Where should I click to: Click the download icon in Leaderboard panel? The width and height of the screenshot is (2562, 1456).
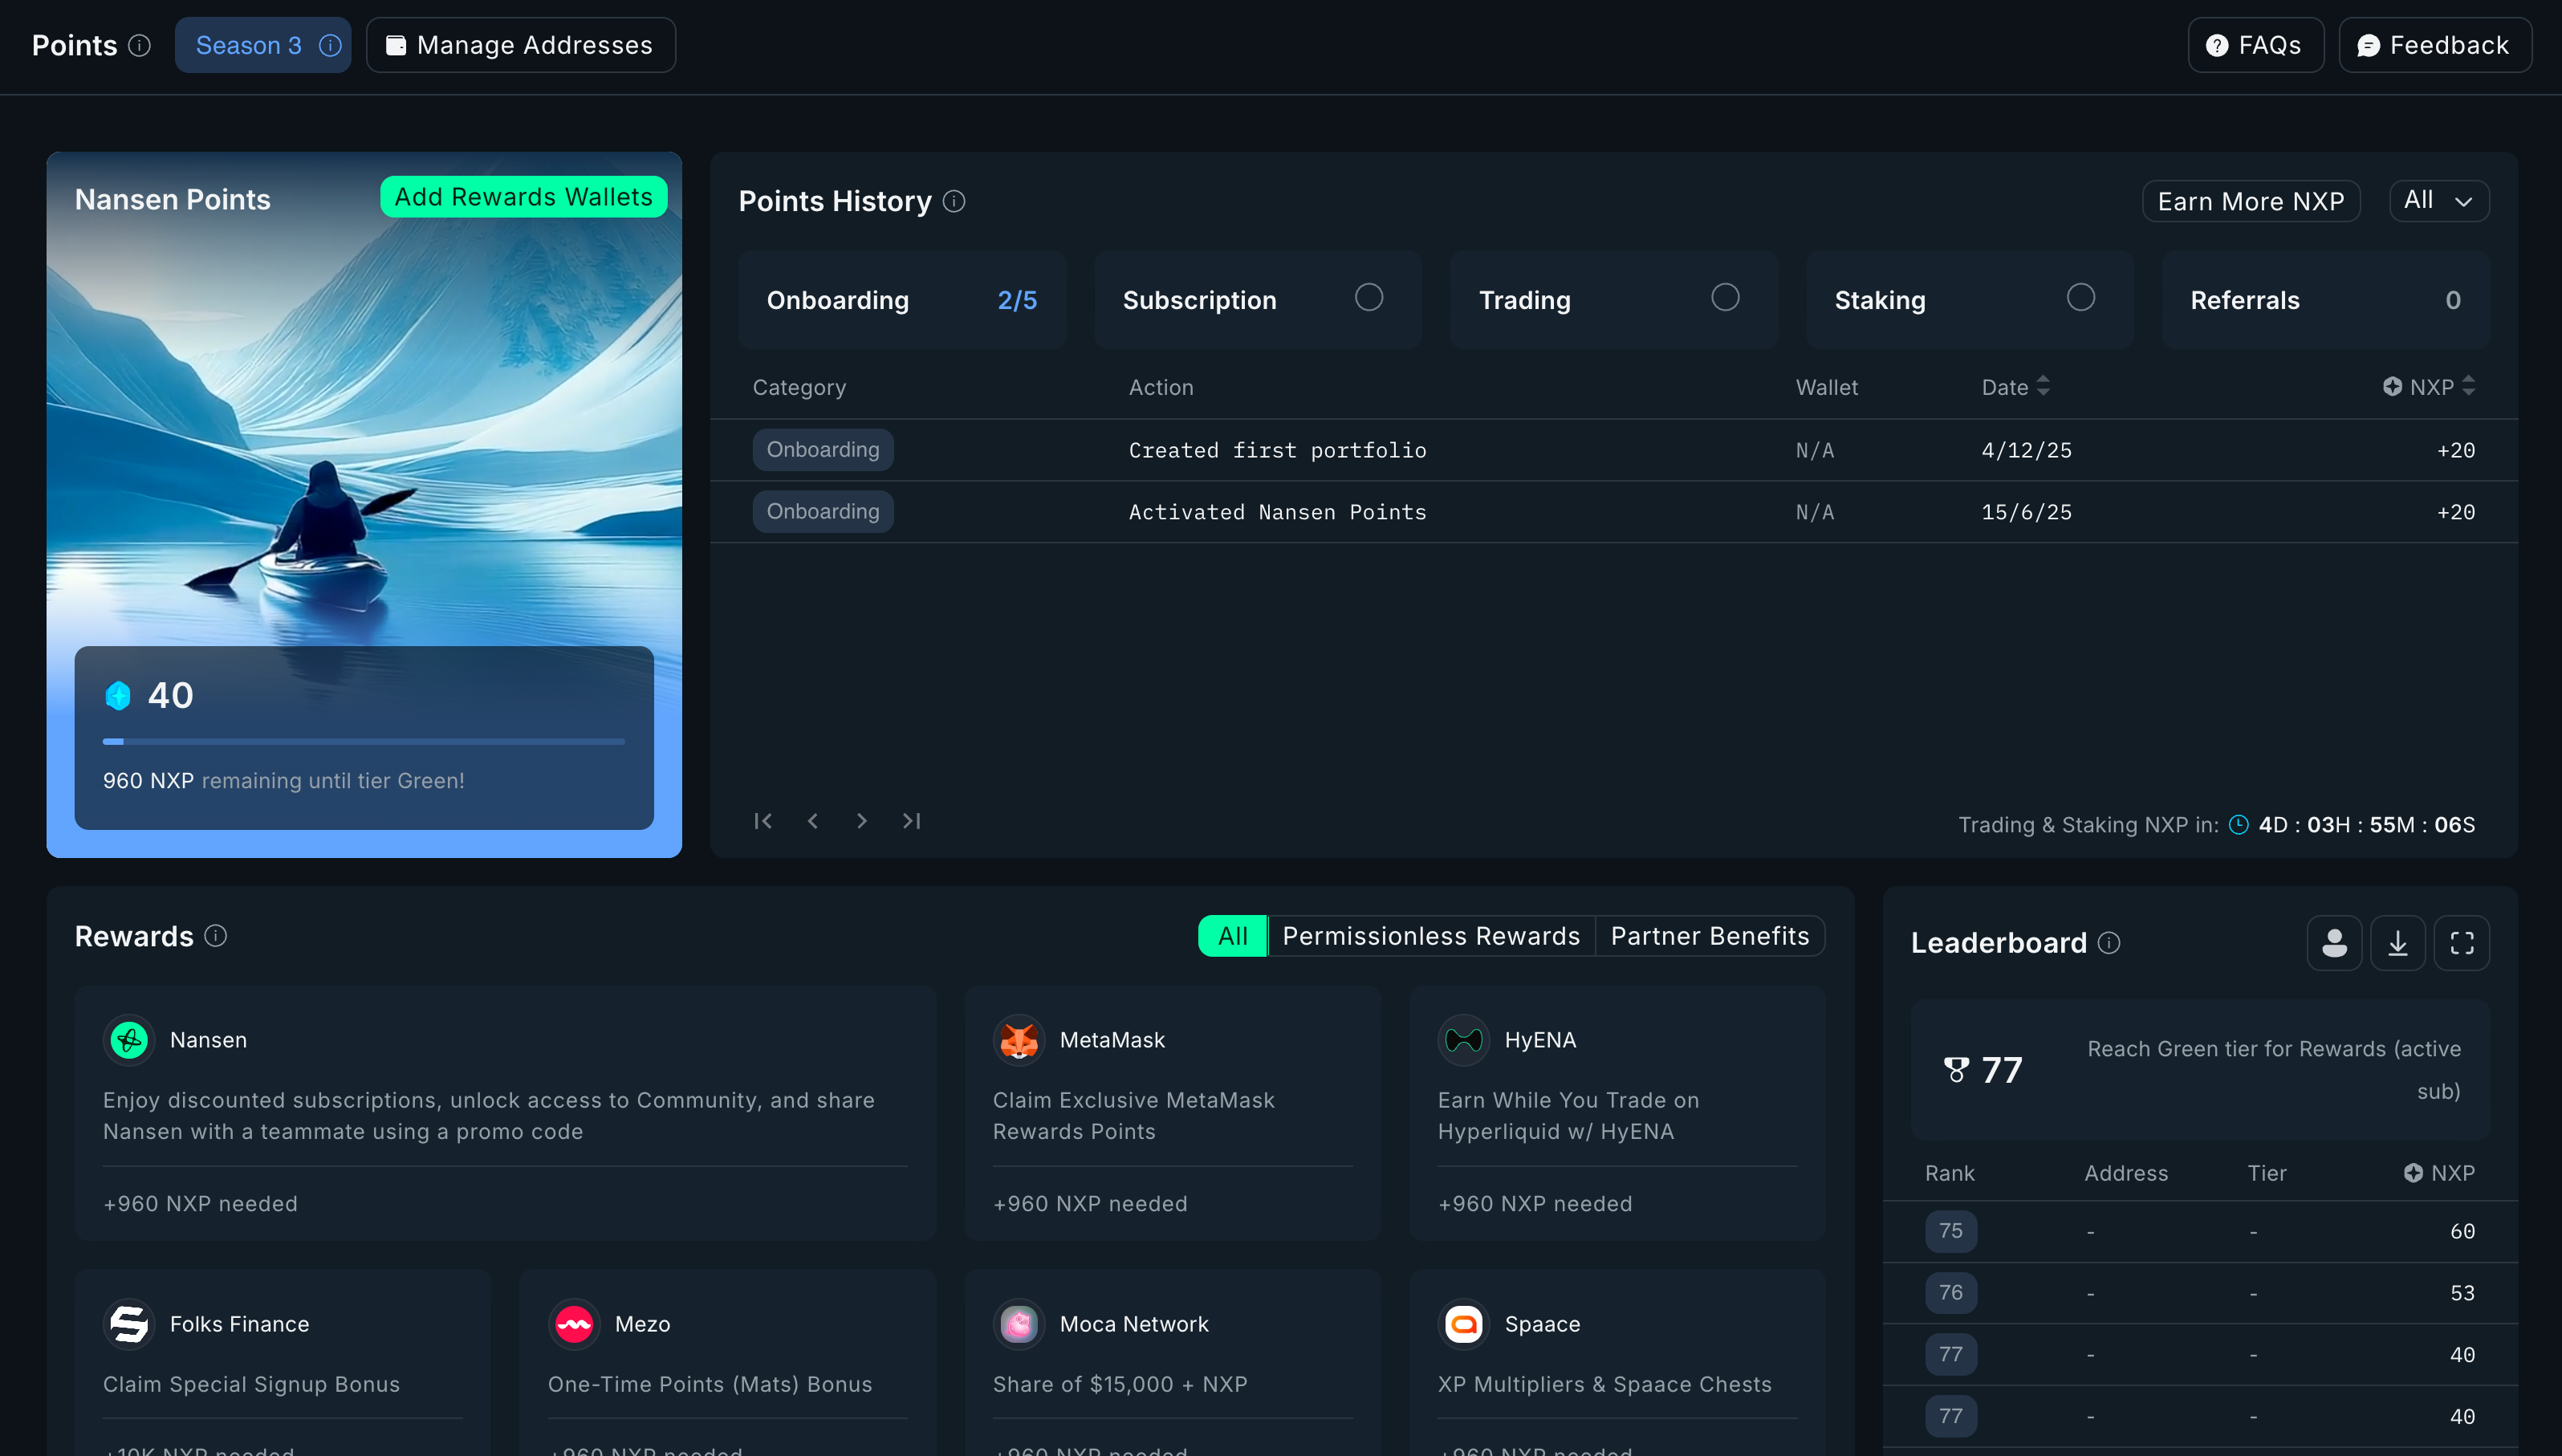coord(2397,942)
